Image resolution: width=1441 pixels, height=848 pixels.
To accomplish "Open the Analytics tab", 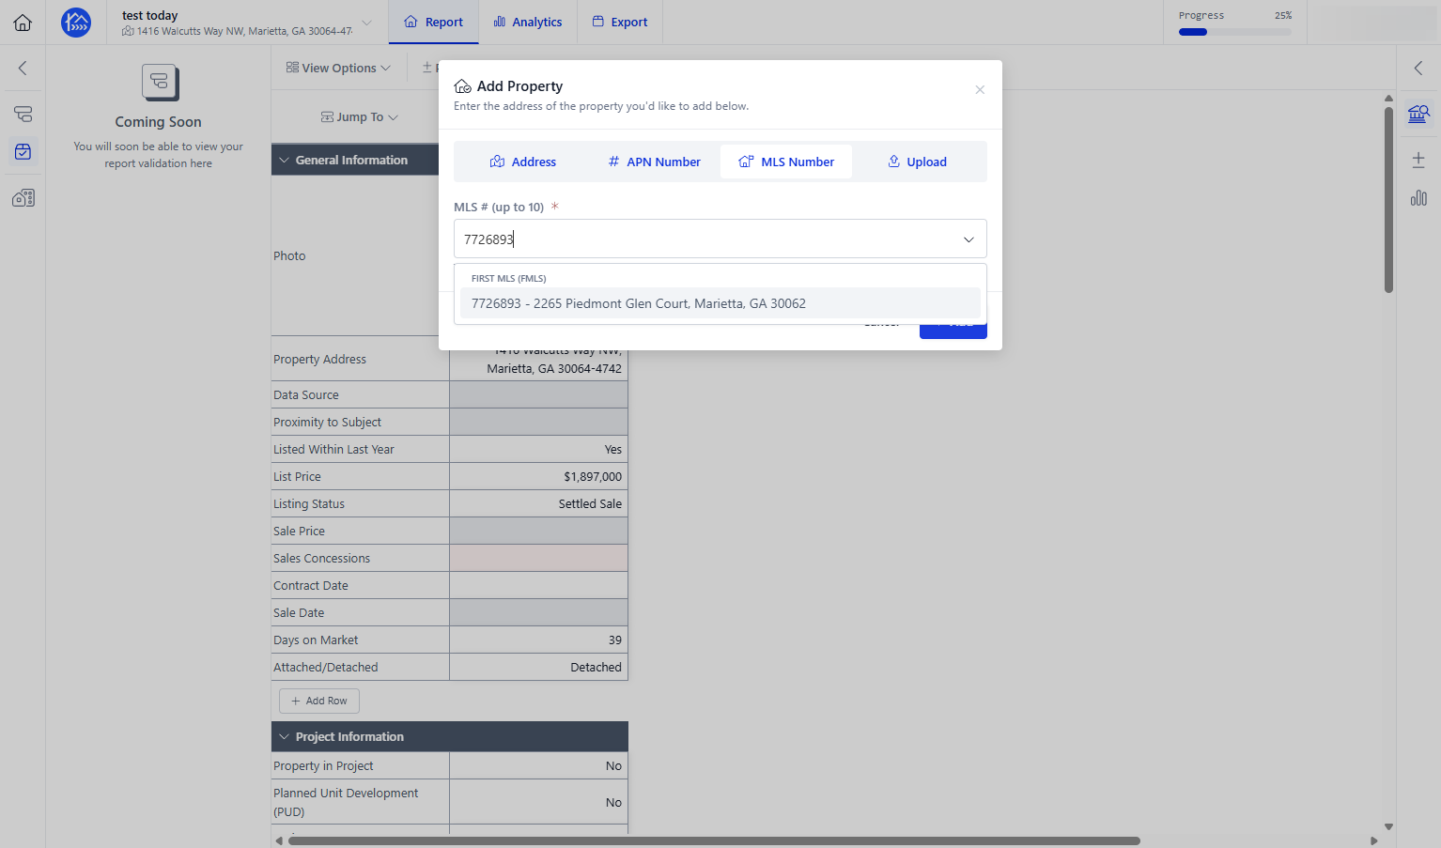I will tap(528, 22).
